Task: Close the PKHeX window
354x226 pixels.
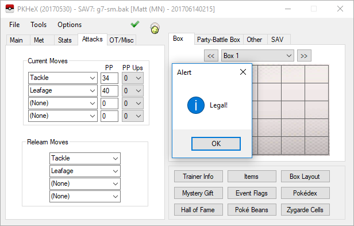Action: 340,9
